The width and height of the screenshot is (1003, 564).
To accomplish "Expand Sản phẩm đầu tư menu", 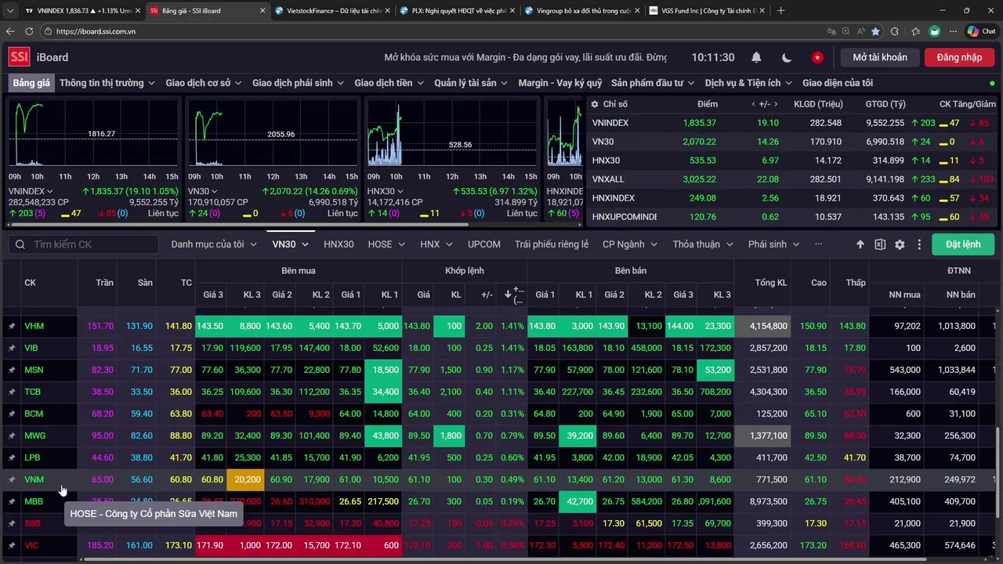I will 654,83.
